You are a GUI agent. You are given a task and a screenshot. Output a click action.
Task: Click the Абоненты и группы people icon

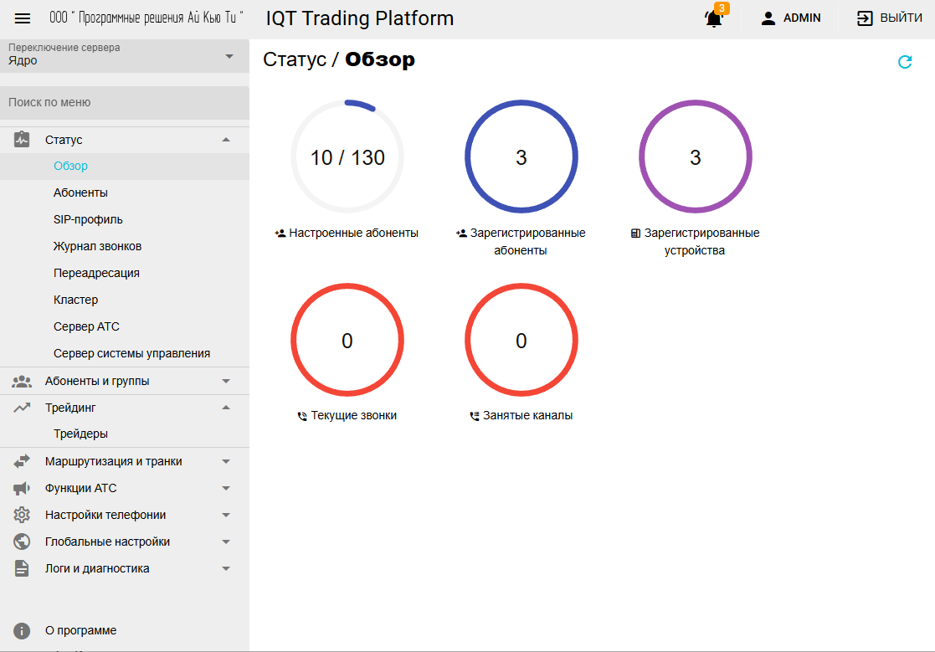click(x=22, y=381)
